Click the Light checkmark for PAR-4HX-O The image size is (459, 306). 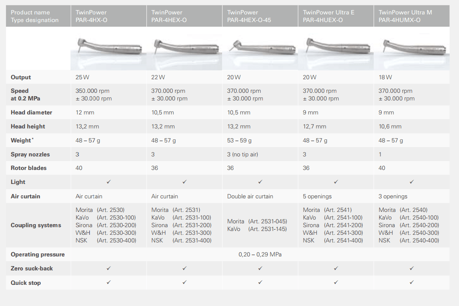click(109, 182)
